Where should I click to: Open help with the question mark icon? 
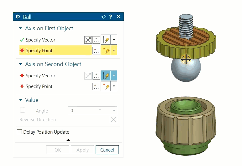[111, 17]
